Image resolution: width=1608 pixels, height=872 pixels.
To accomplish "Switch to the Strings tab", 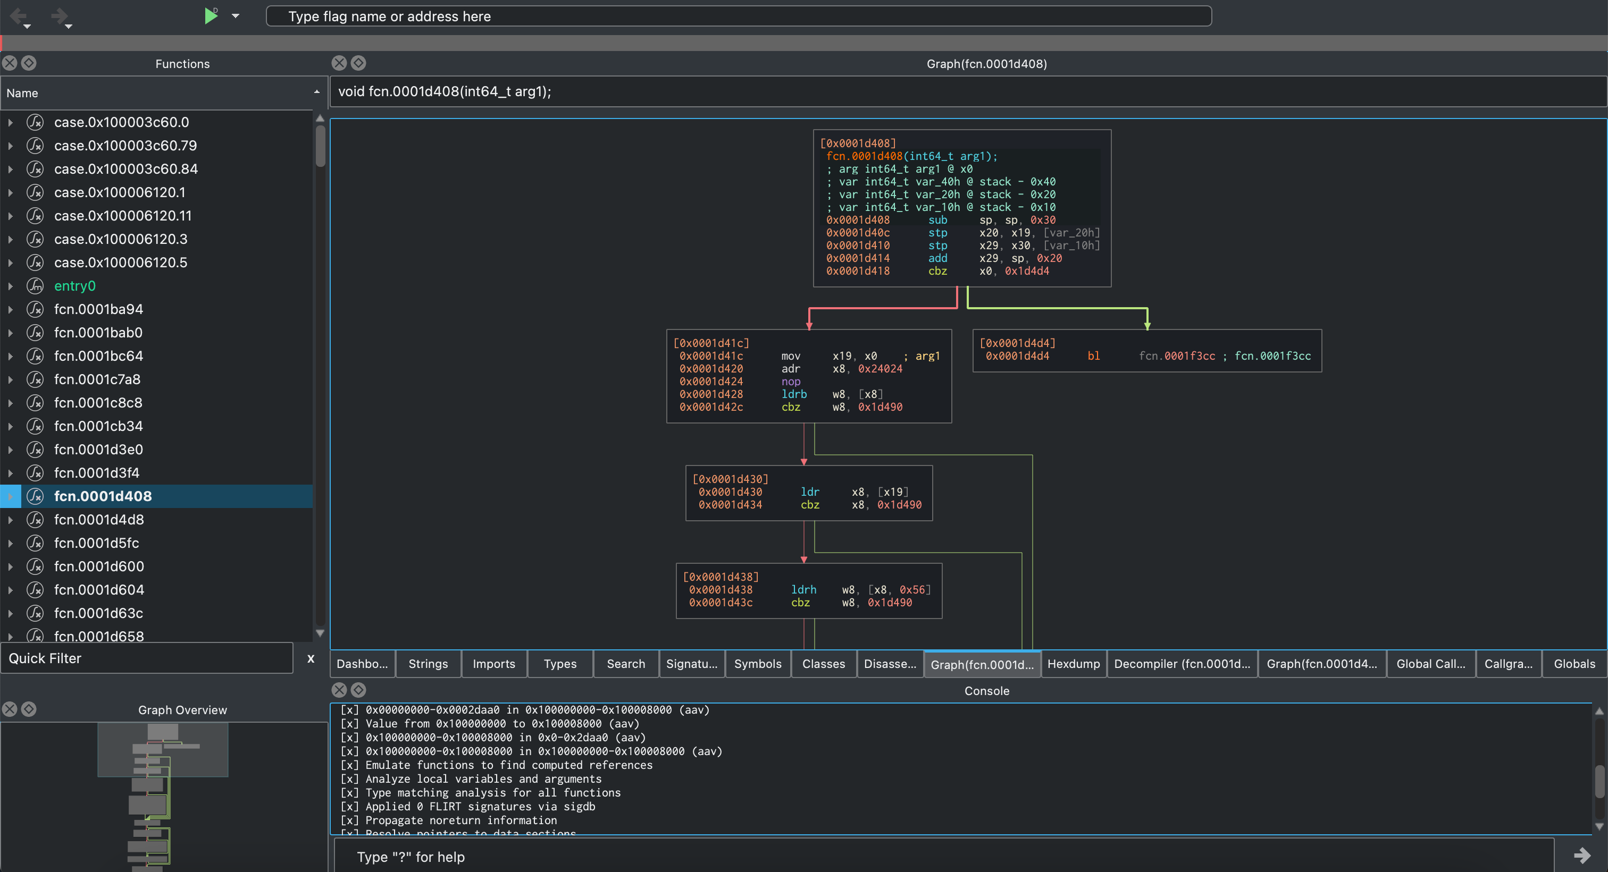I will pyautogui.click(x=428, y=664).
